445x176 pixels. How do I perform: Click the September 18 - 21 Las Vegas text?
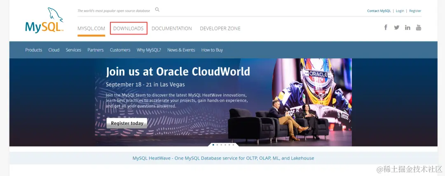145,85
